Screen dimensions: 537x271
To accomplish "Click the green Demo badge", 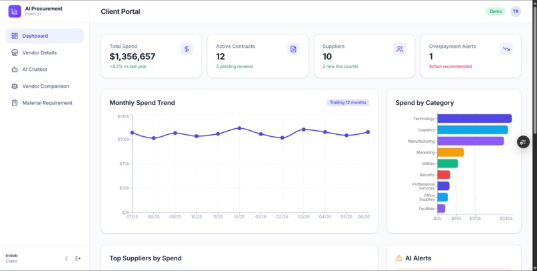I will point(496,11).
